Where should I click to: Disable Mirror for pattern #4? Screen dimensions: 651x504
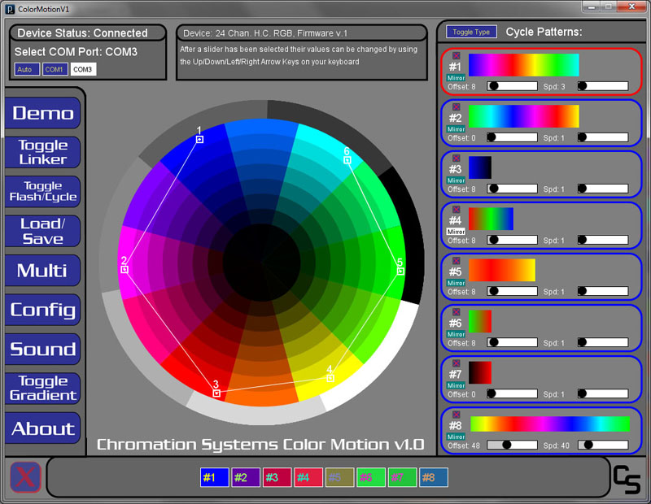tap(456, 232)
